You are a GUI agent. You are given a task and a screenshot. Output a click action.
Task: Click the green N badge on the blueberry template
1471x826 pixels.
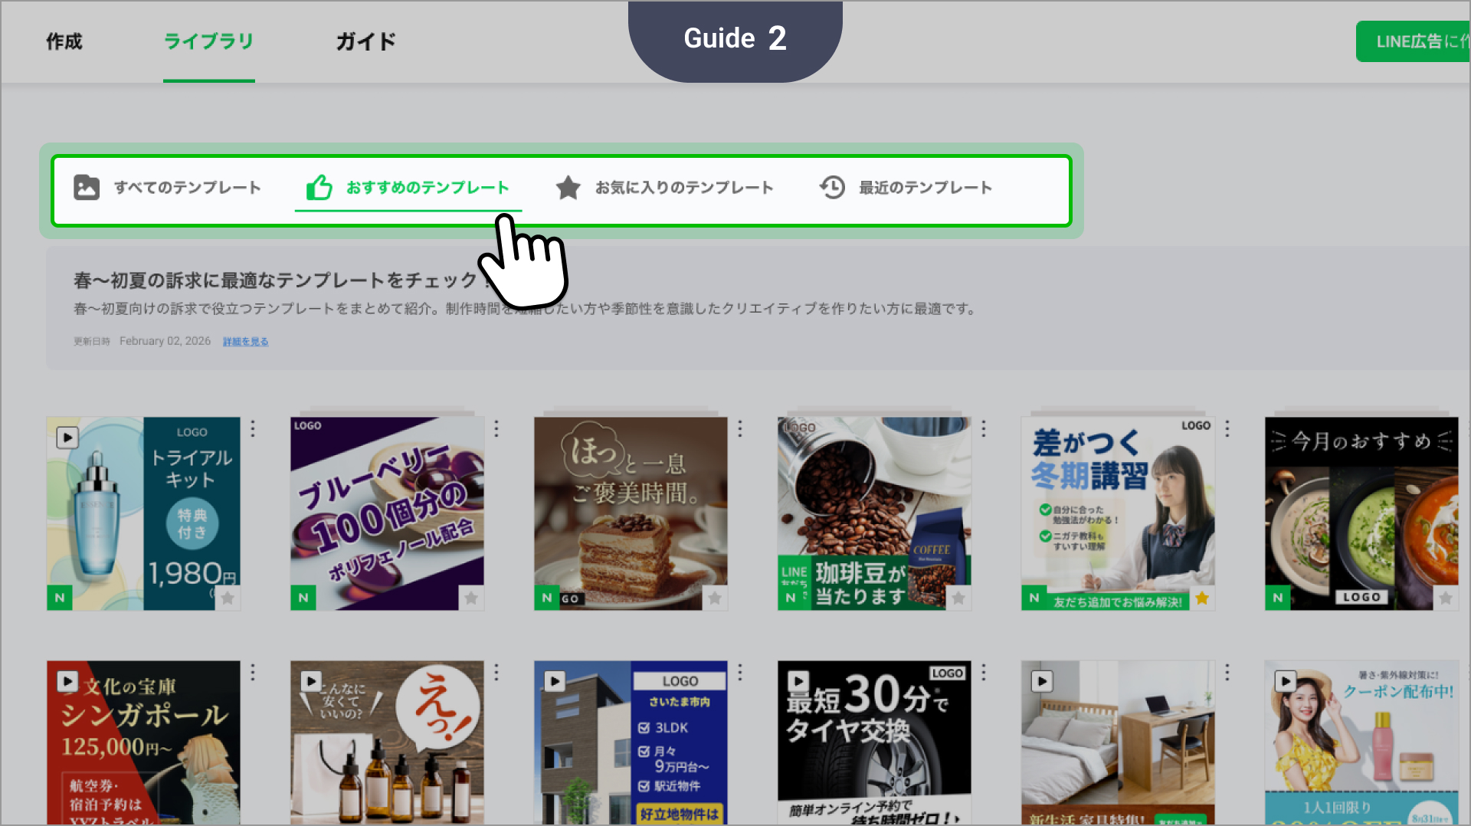[x=303, y=598]
